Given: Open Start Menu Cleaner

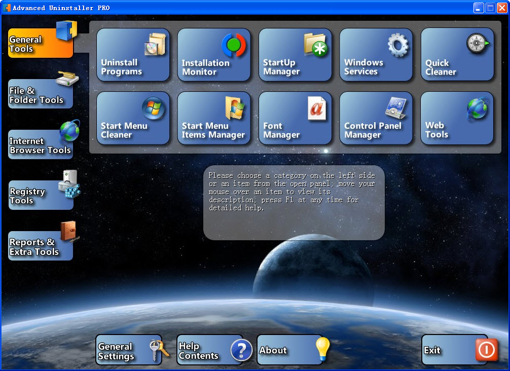Looking at the screenshot, I should click(x=133, y=118).
